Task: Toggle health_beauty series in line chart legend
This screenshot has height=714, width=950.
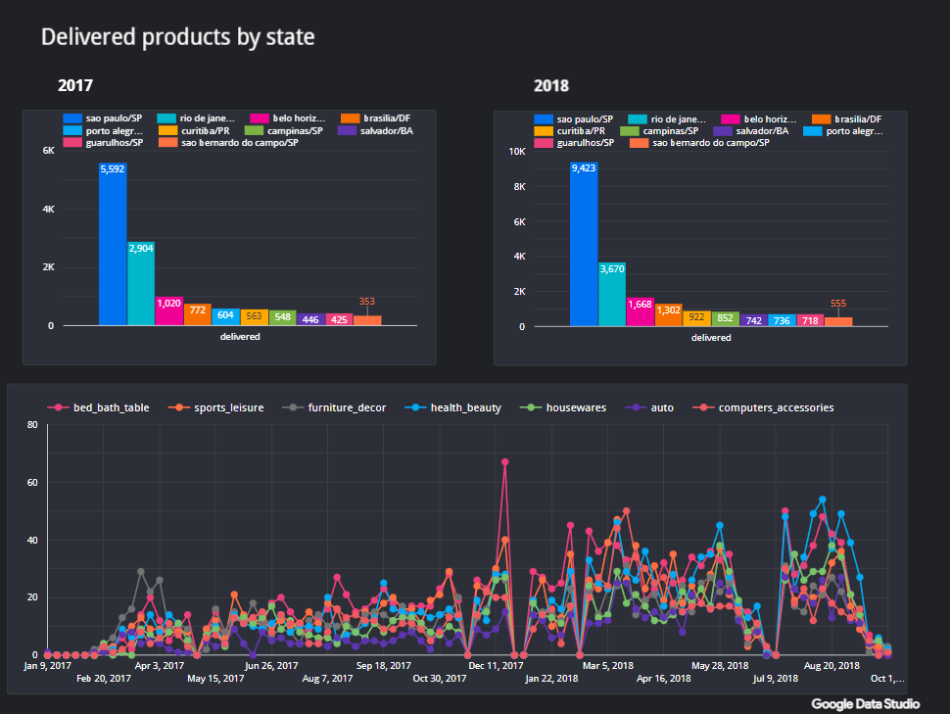Action: click(465, 407)
